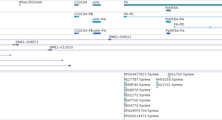Click the RP004214473.5prime EST arrow

pyautogui.click(x=125, y=119)
